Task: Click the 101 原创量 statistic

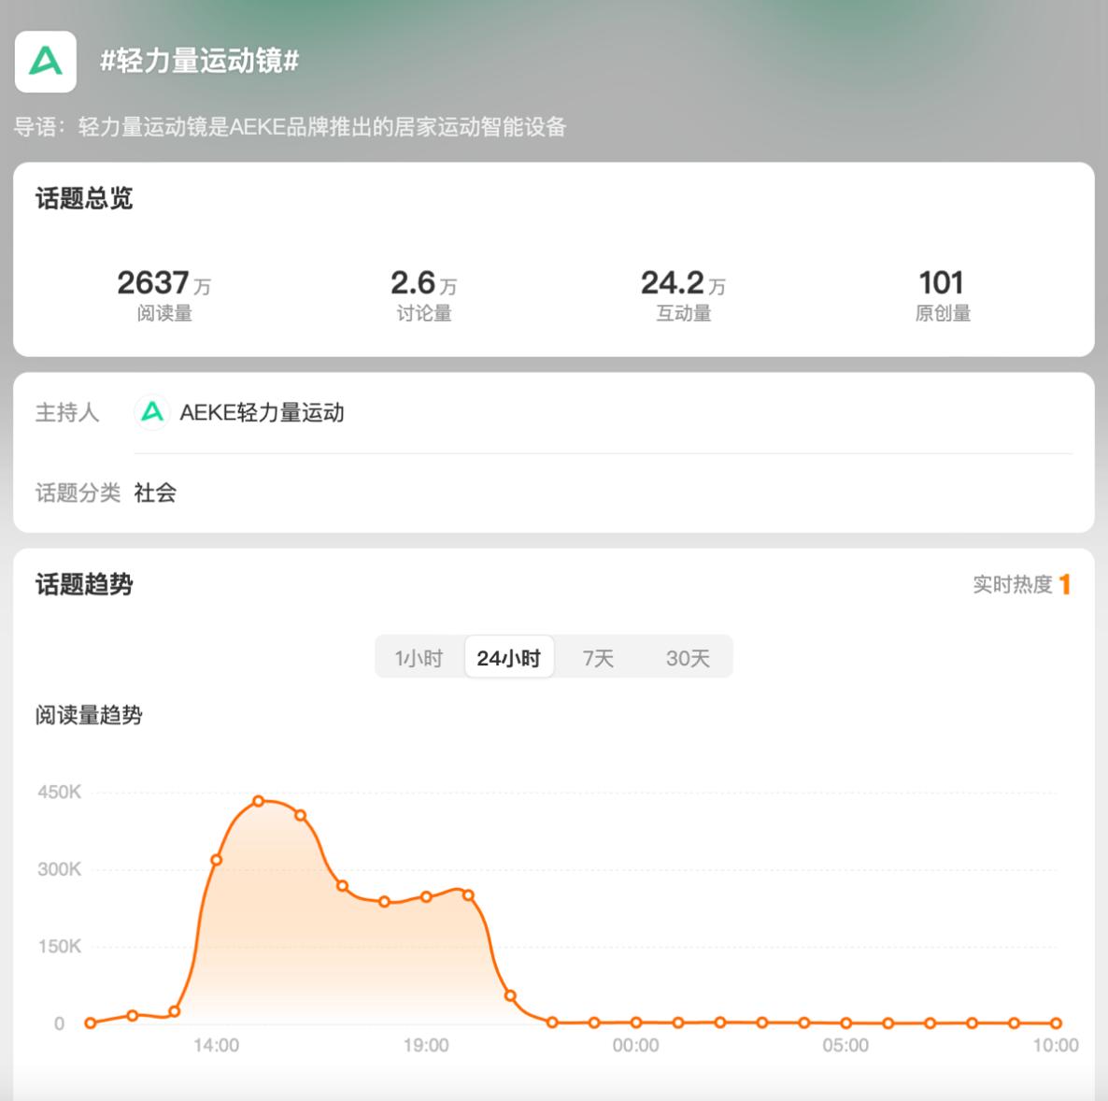Action: click(x=942, y=294)
